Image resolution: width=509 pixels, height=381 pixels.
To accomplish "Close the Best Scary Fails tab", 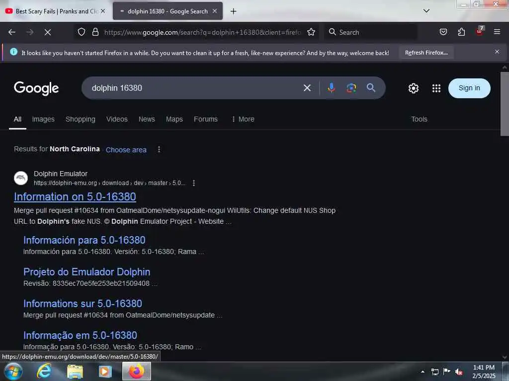I will click(x=103, y=11).
